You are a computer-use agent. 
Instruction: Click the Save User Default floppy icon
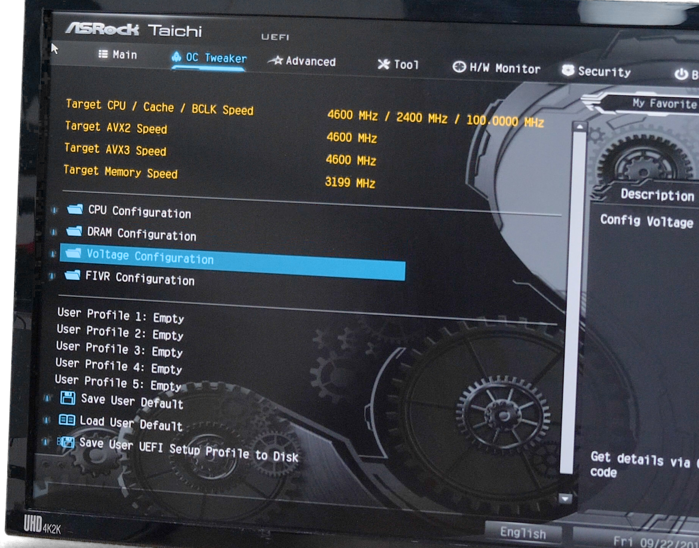(x=68, y=398)
